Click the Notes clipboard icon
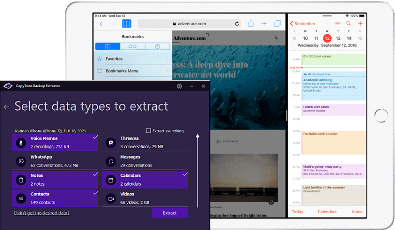Viewport: 395px width, 230px height. click(21, 180)
